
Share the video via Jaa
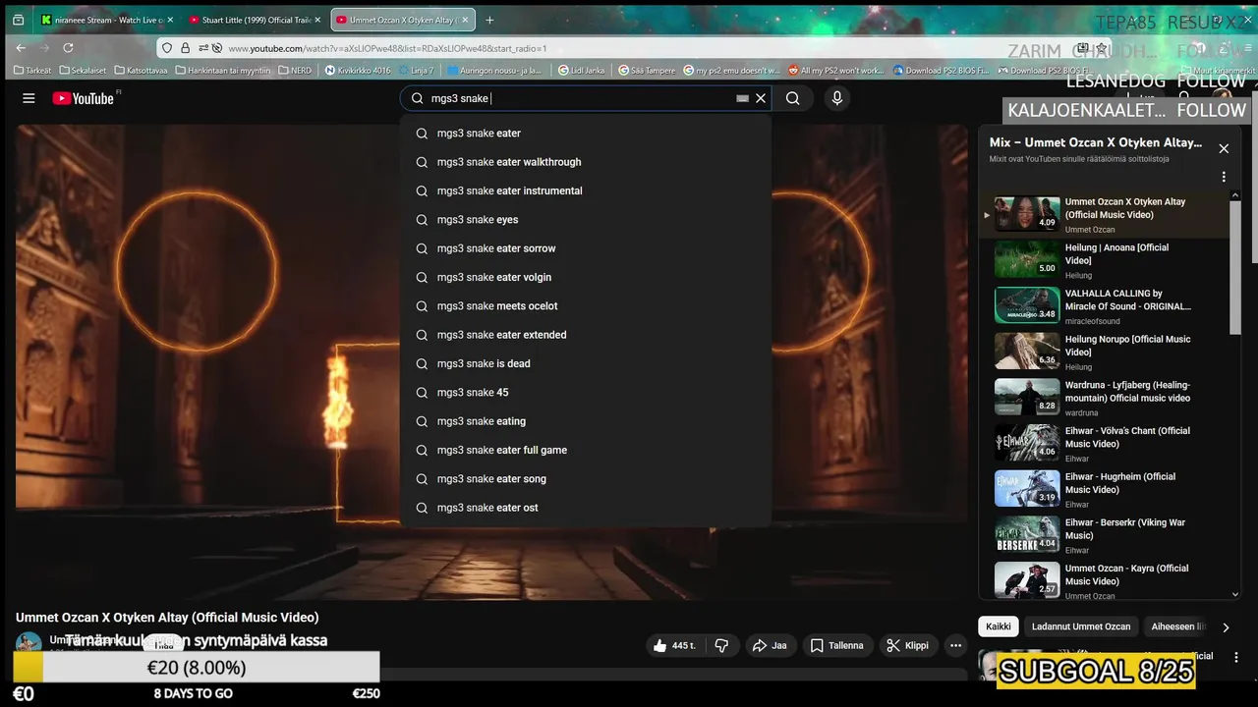coord(770,645)
